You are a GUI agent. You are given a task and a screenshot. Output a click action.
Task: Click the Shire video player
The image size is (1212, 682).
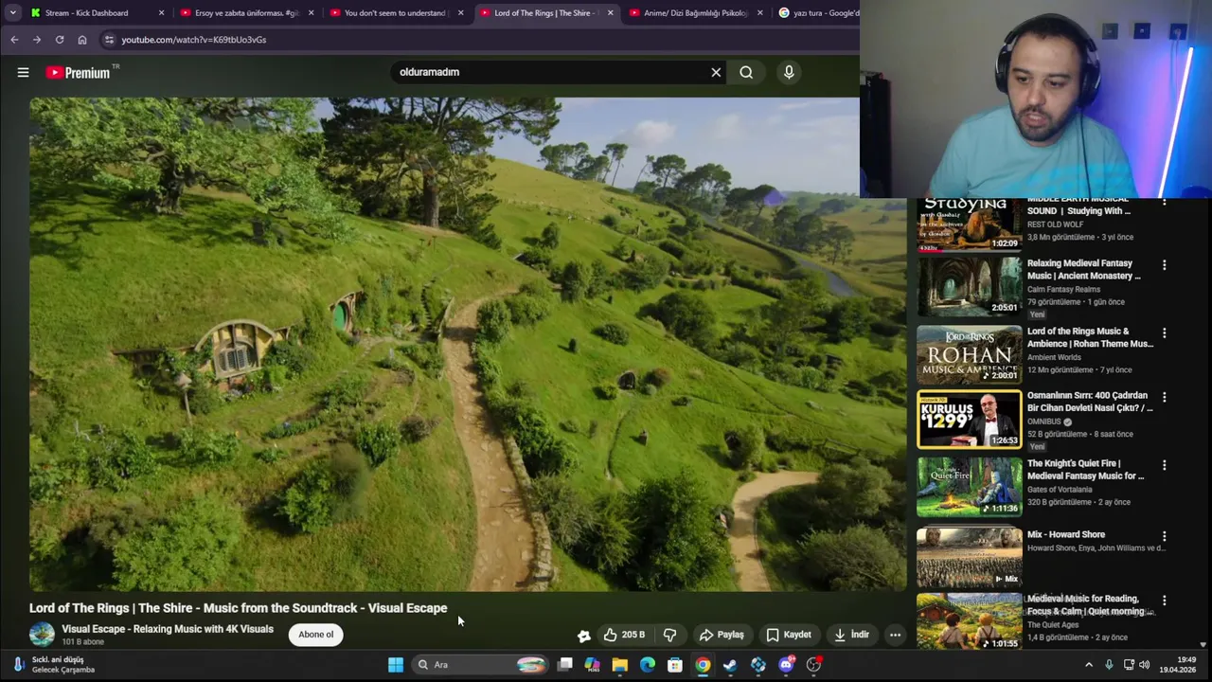click(468, 344)
